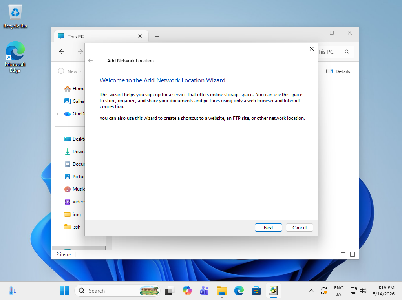Open the Windows Start menu

point(64,291)
